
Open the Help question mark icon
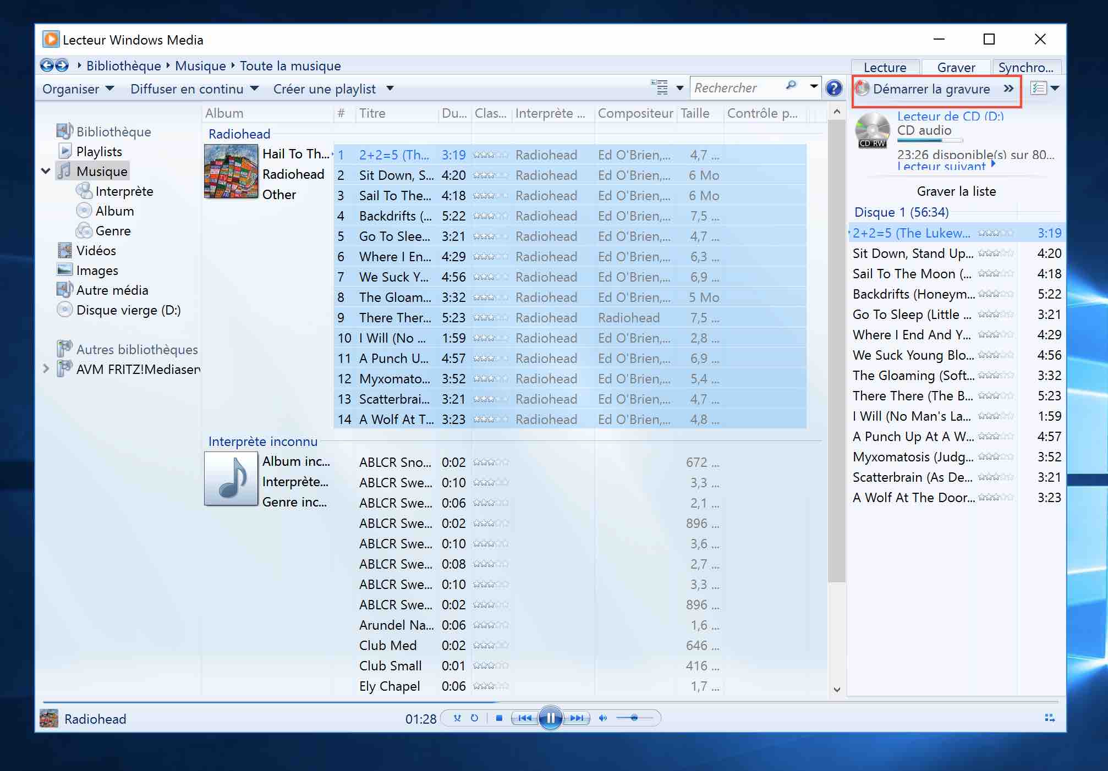coord(834,89)
